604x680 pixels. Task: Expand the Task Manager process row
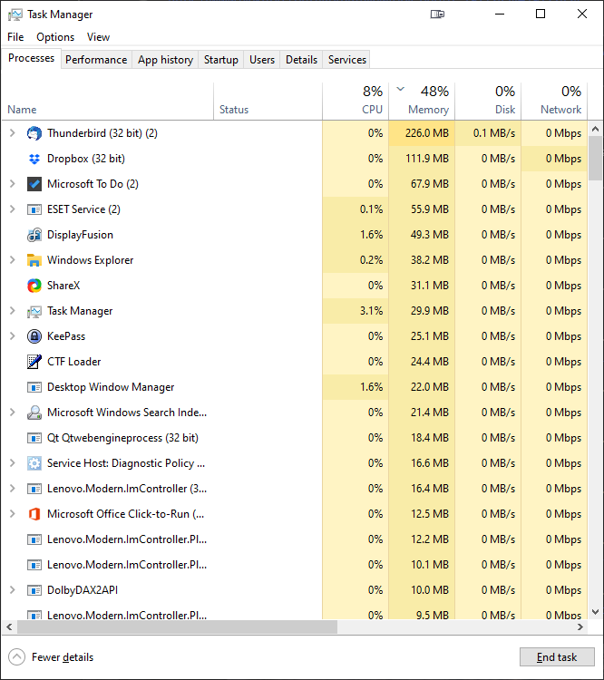click(13, 311)
